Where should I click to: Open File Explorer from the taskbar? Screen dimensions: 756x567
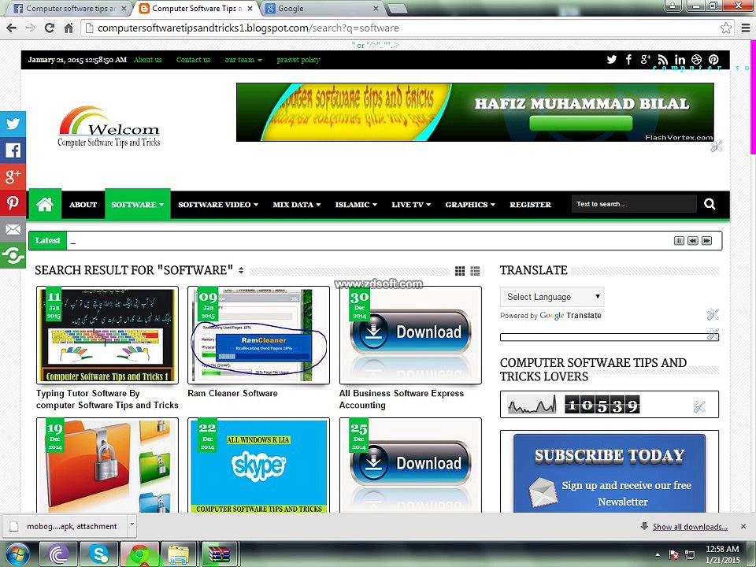pos(179,554)
